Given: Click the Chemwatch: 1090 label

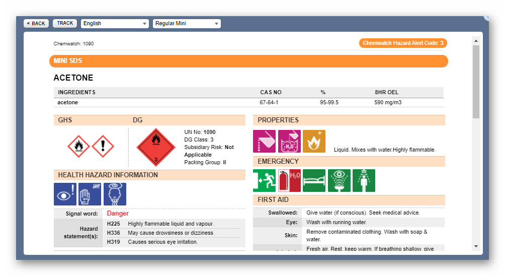Looking at the screenshot, I should click(74, 43).
